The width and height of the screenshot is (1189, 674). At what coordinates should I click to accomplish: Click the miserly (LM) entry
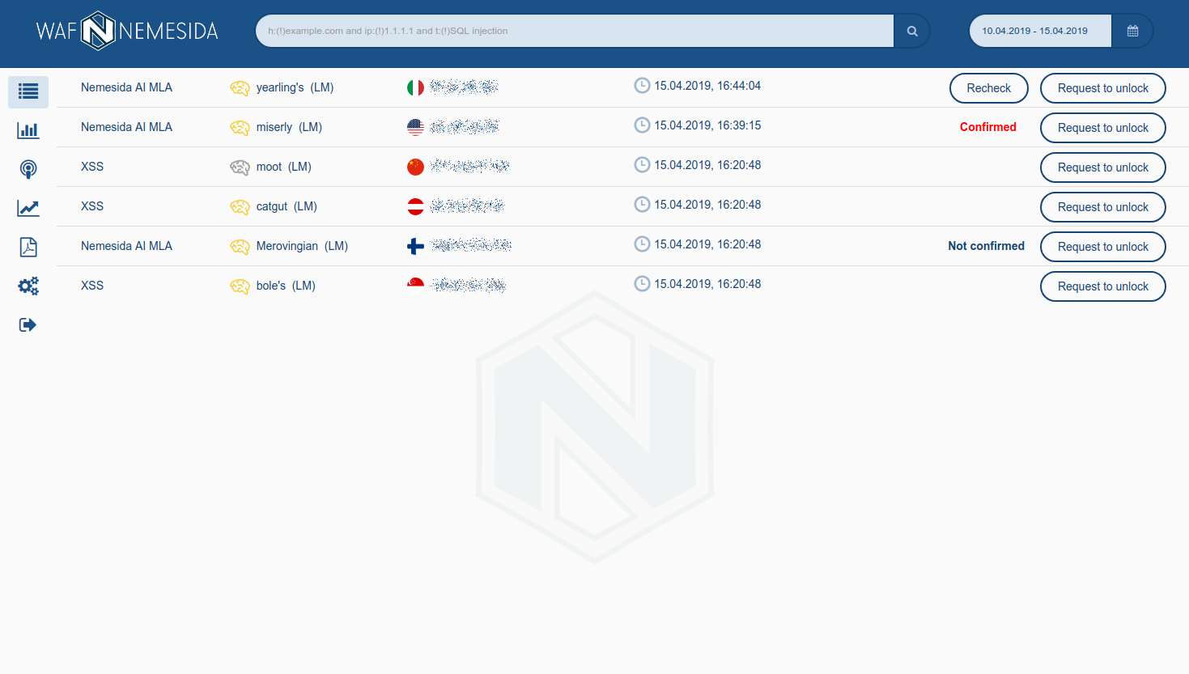(289, 127)
